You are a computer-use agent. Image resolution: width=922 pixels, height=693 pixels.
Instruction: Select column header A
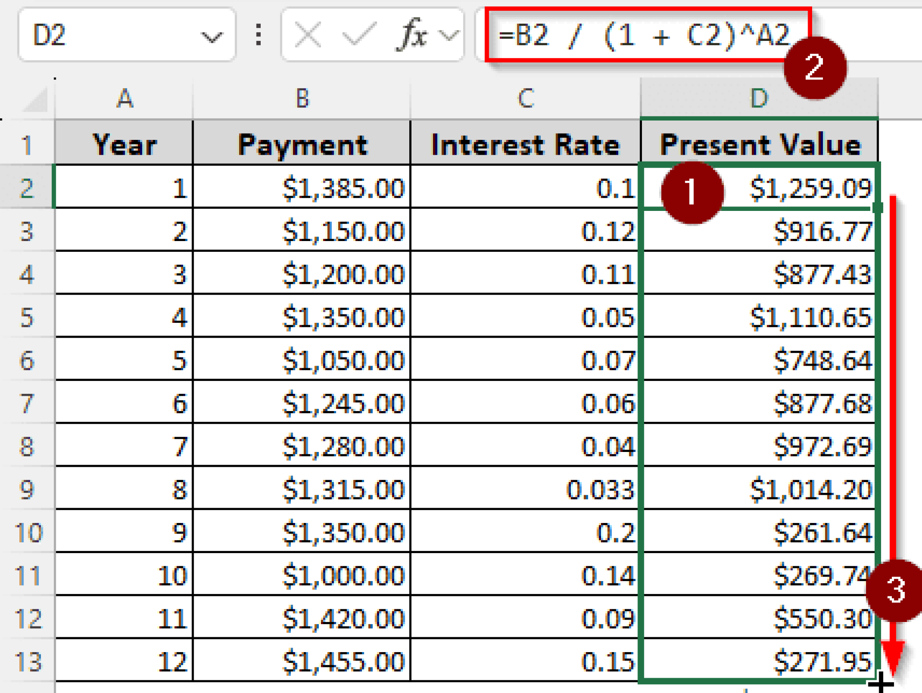(124, 98)
